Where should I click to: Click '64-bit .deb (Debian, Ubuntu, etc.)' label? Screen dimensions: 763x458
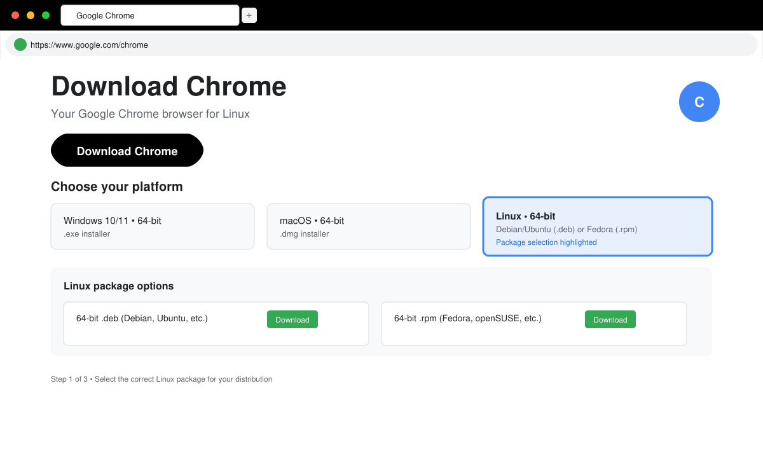click(142, 318)
